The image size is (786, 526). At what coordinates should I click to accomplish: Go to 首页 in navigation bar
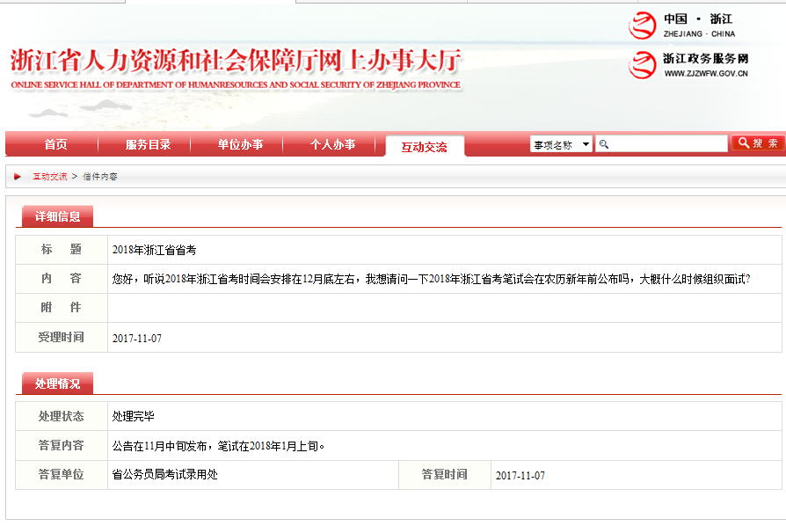55,144
